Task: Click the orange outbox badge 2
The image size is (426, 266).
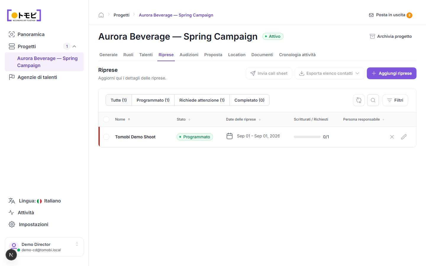Action: pos(409,15)
